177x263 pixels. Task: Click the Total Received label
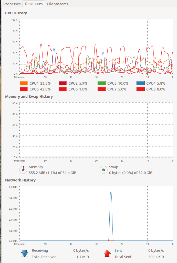[44, 257]
